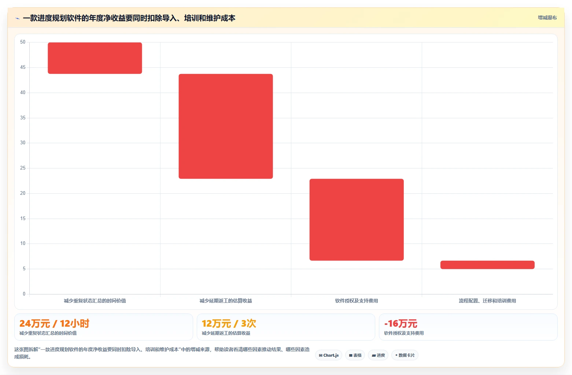Click y-axis tick value 10
Viewport: 572px width, 375px height.
23,244
